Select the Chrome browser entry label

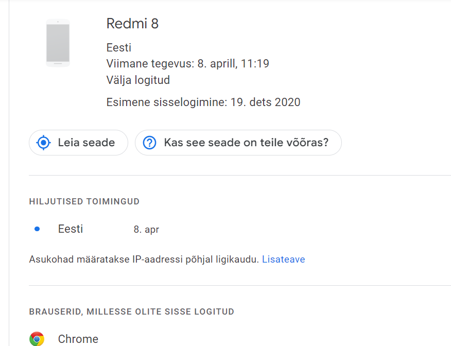78,339
